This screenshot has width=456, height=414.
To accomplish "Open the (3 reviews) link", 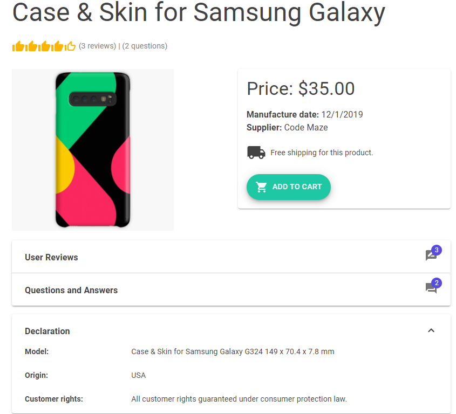I will click(97, 46).
